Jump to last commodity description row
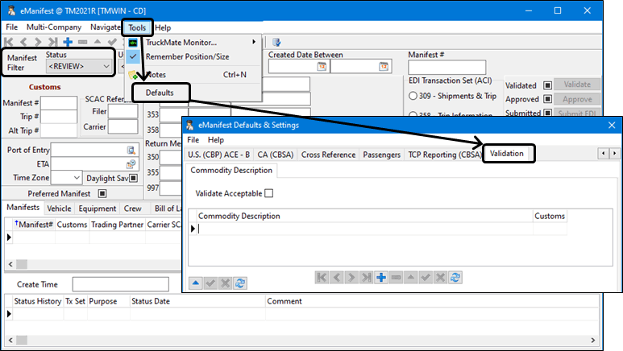Image resolution: width=623 pixels, height=351 pixels. coord(366,277)
